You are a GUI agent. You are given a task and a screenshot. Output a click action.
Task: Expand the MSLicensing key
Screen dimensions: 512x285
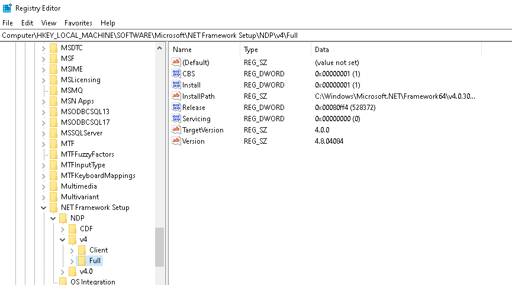(x=43, y=80)
